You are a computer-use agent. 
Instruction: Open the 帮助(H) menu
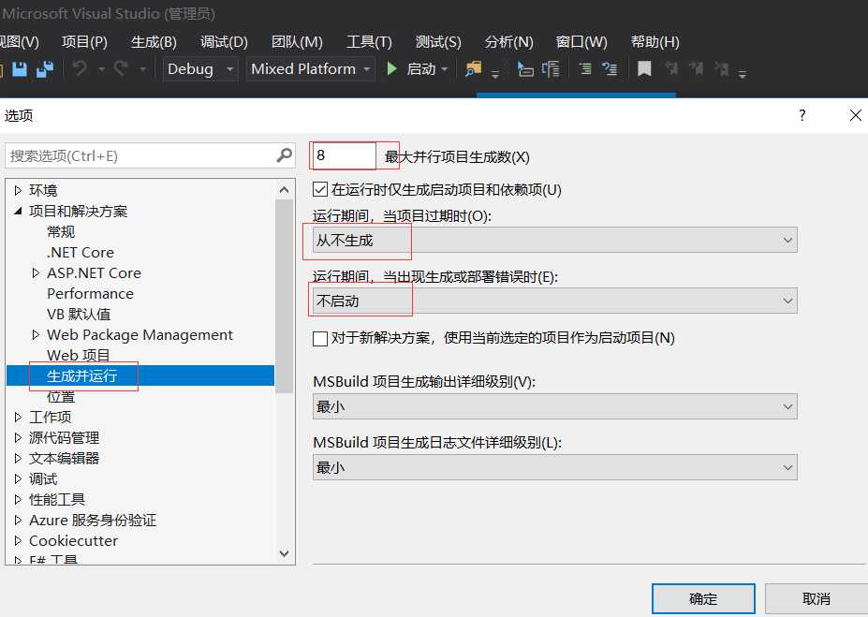(x=655, y=41)
